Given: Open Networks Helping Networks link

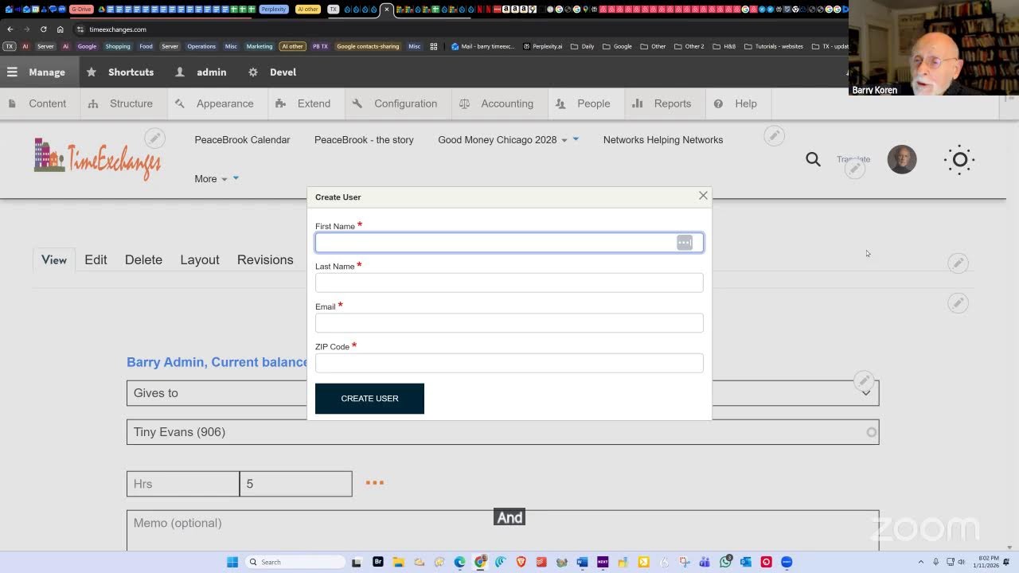Looking at the screenshot, I should click(x=663, y=140).
